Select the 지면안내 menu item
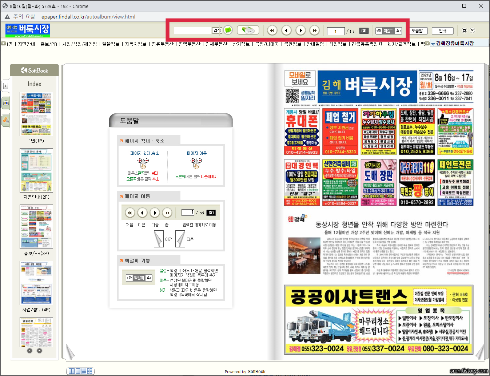490x376 pixels. [x=27, y=44]
